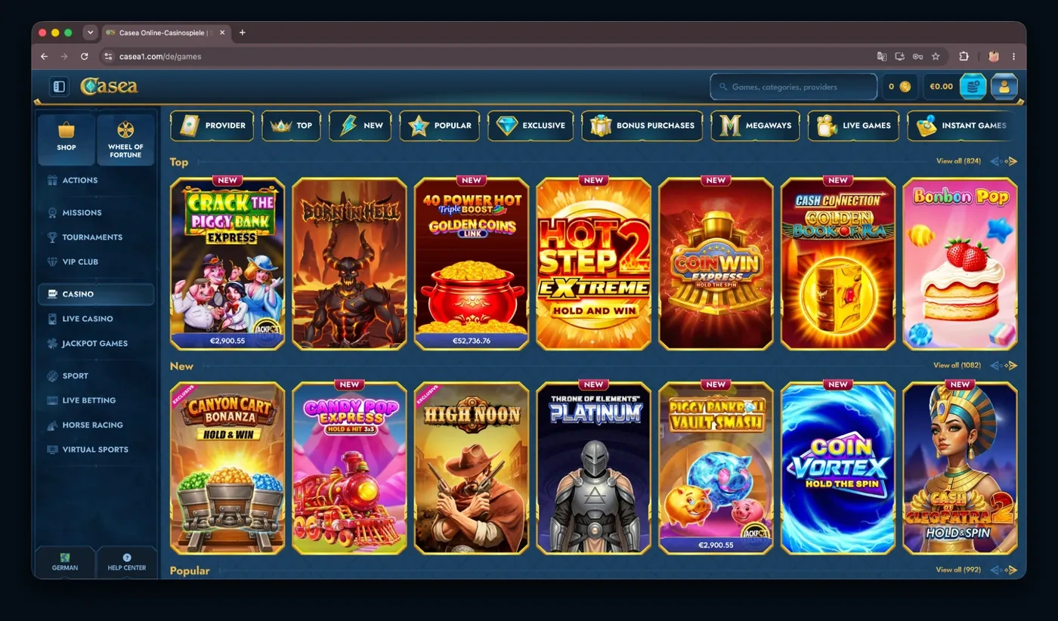The width and height of the screenshot is (1058, 621).
Task: Open Coin Win Express game
Action: coord(716,264)
